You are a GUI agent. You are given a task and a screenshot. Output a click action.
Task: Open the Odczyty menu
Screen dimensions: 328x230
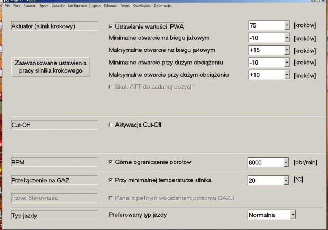pyautogui.click(x=58, y=5)
